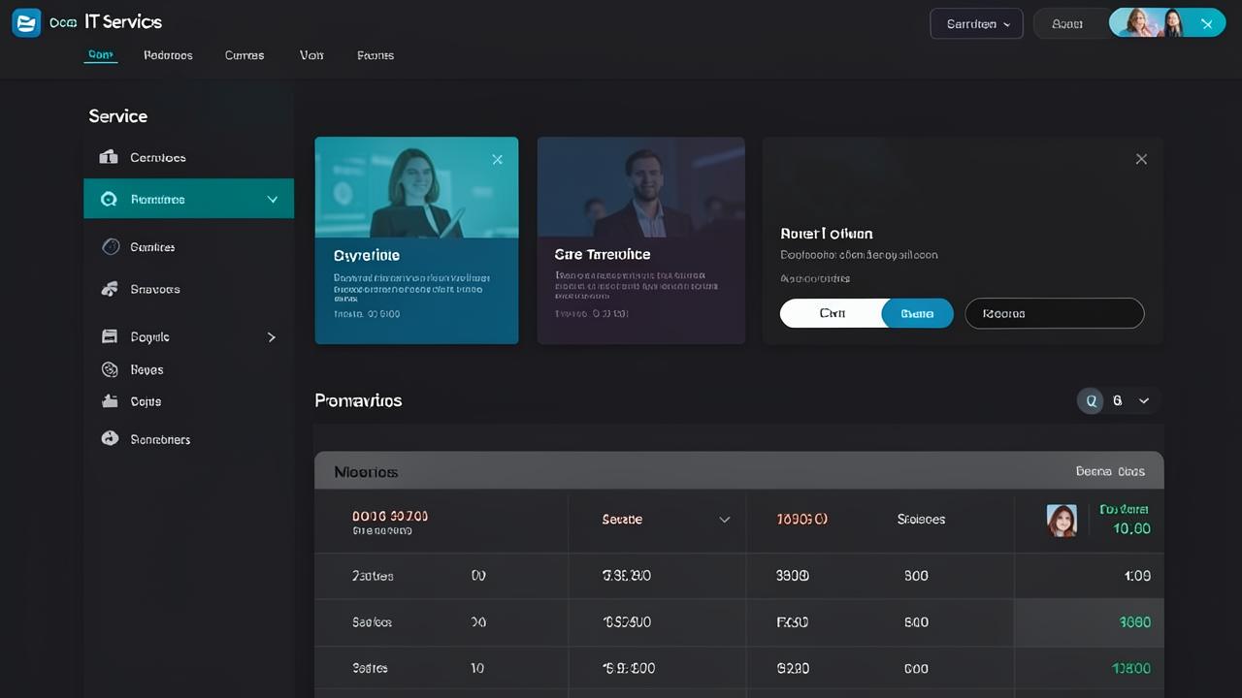Click the Gamtires sidebar icon
The image size is (1242, 698).
[111, 246]
